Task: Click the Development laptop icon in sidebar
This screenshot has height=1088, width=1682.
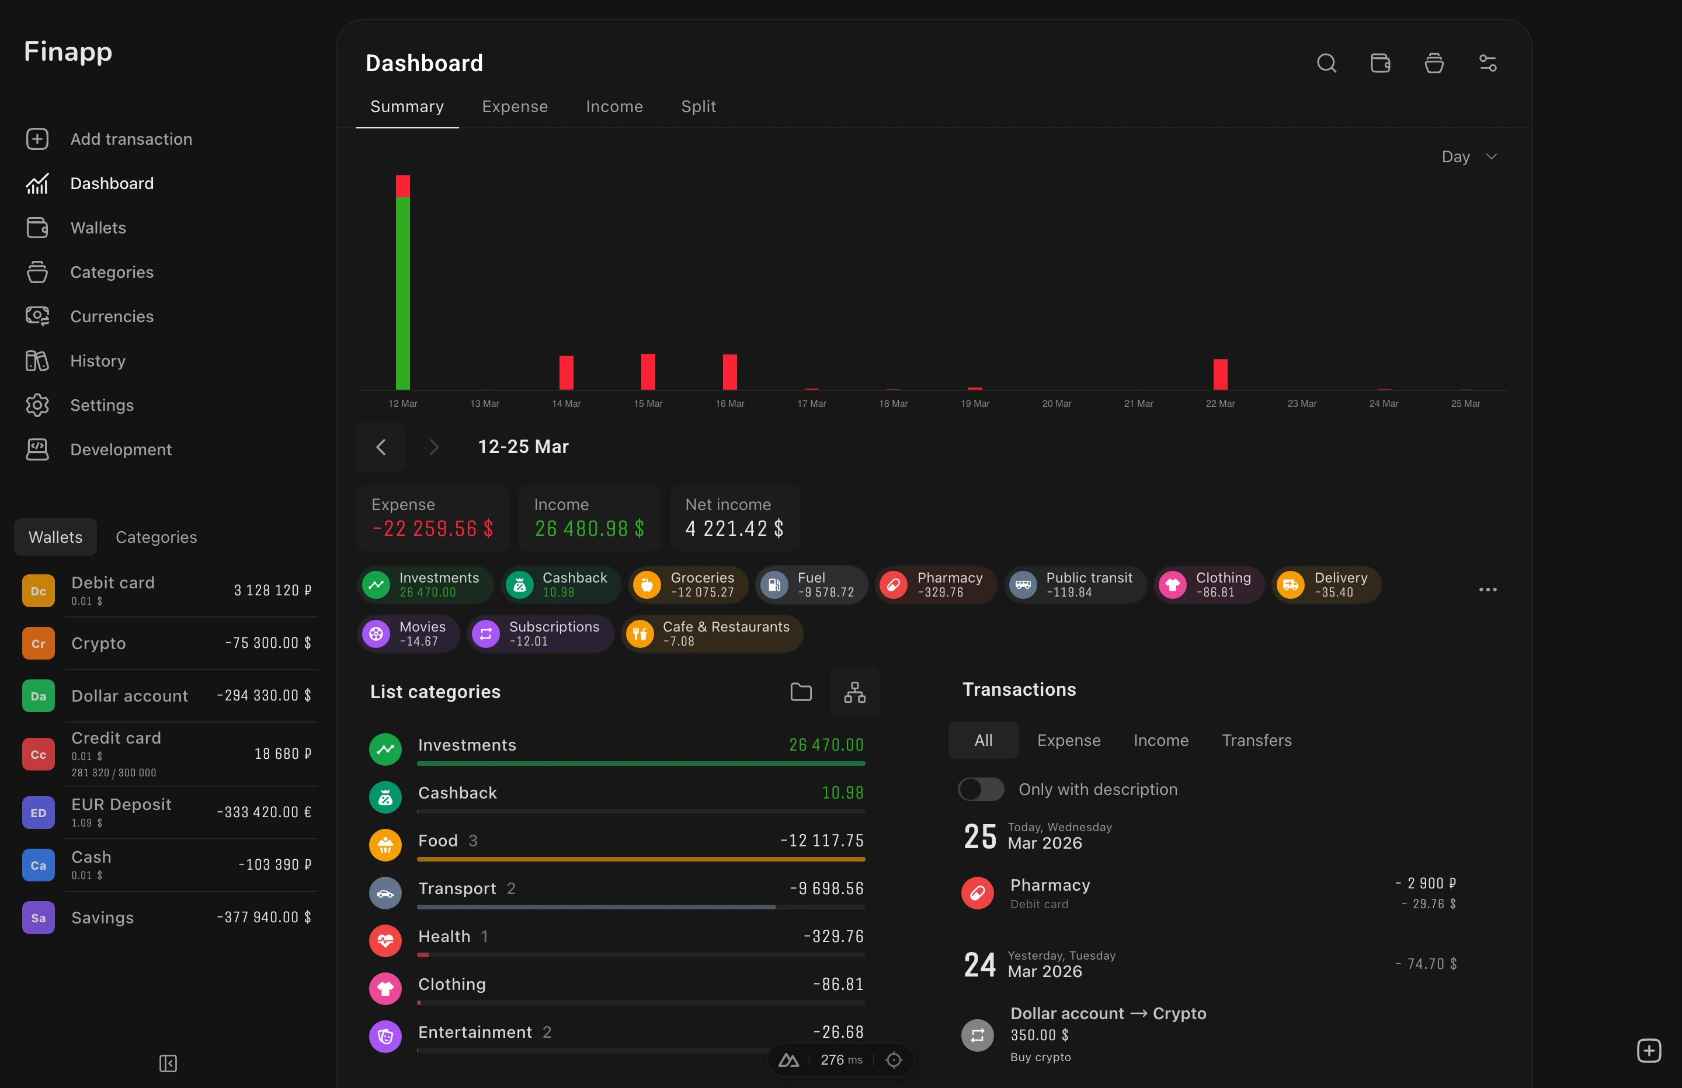Action: point(37,450)
